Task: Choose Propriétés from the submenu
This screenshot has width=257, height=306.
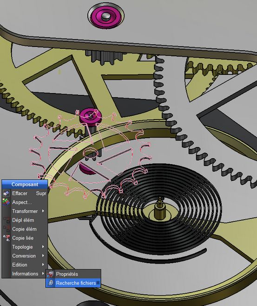Action: click(x=73, y=274)
